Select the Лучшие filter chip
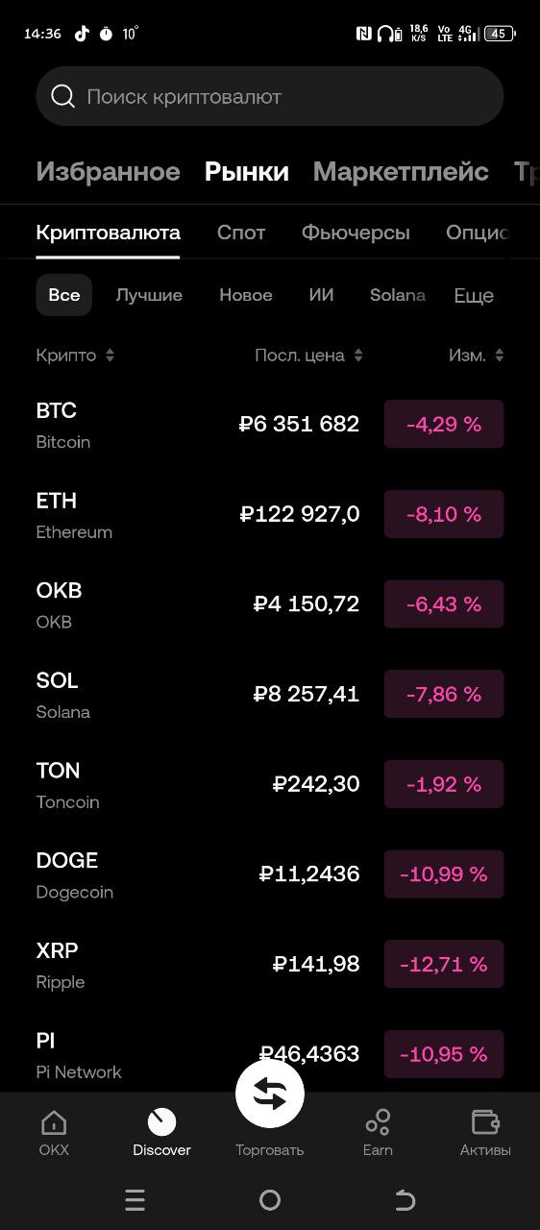540x1230 pixels. 149,295
